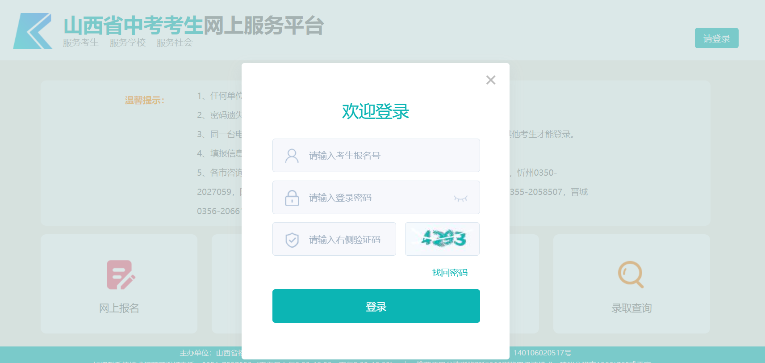Image resolution: width=765 pixels, height=363 pixels.
Task: Open the 网上报名 card label
Action: (x=119, y=308)
